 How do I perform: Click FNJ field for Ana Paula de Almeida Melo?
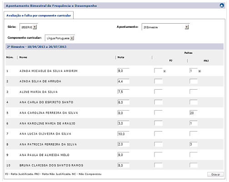194,155
